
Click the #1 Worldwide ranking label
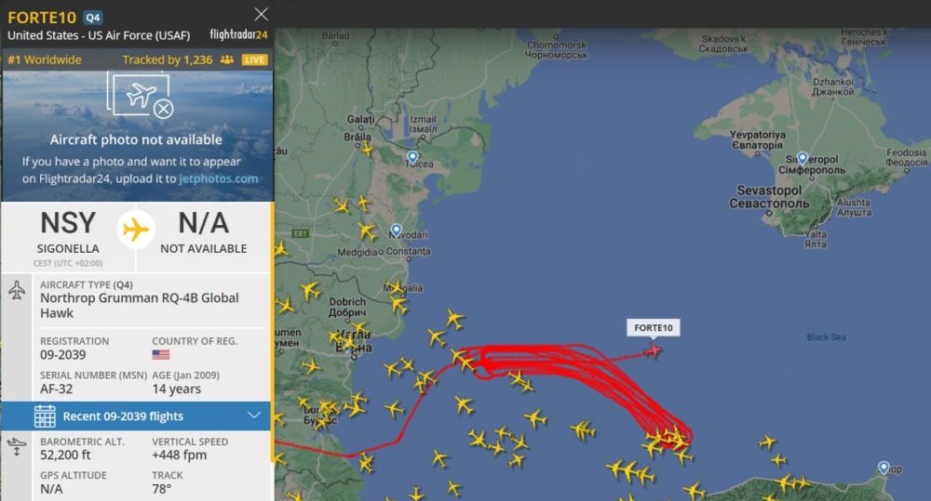(x=45, y=59)
